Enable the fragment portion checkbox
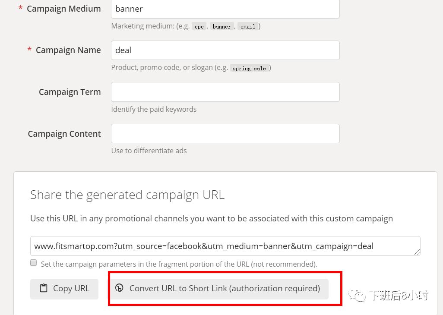Viewport: 443px width, 315px height. [34, 263]
